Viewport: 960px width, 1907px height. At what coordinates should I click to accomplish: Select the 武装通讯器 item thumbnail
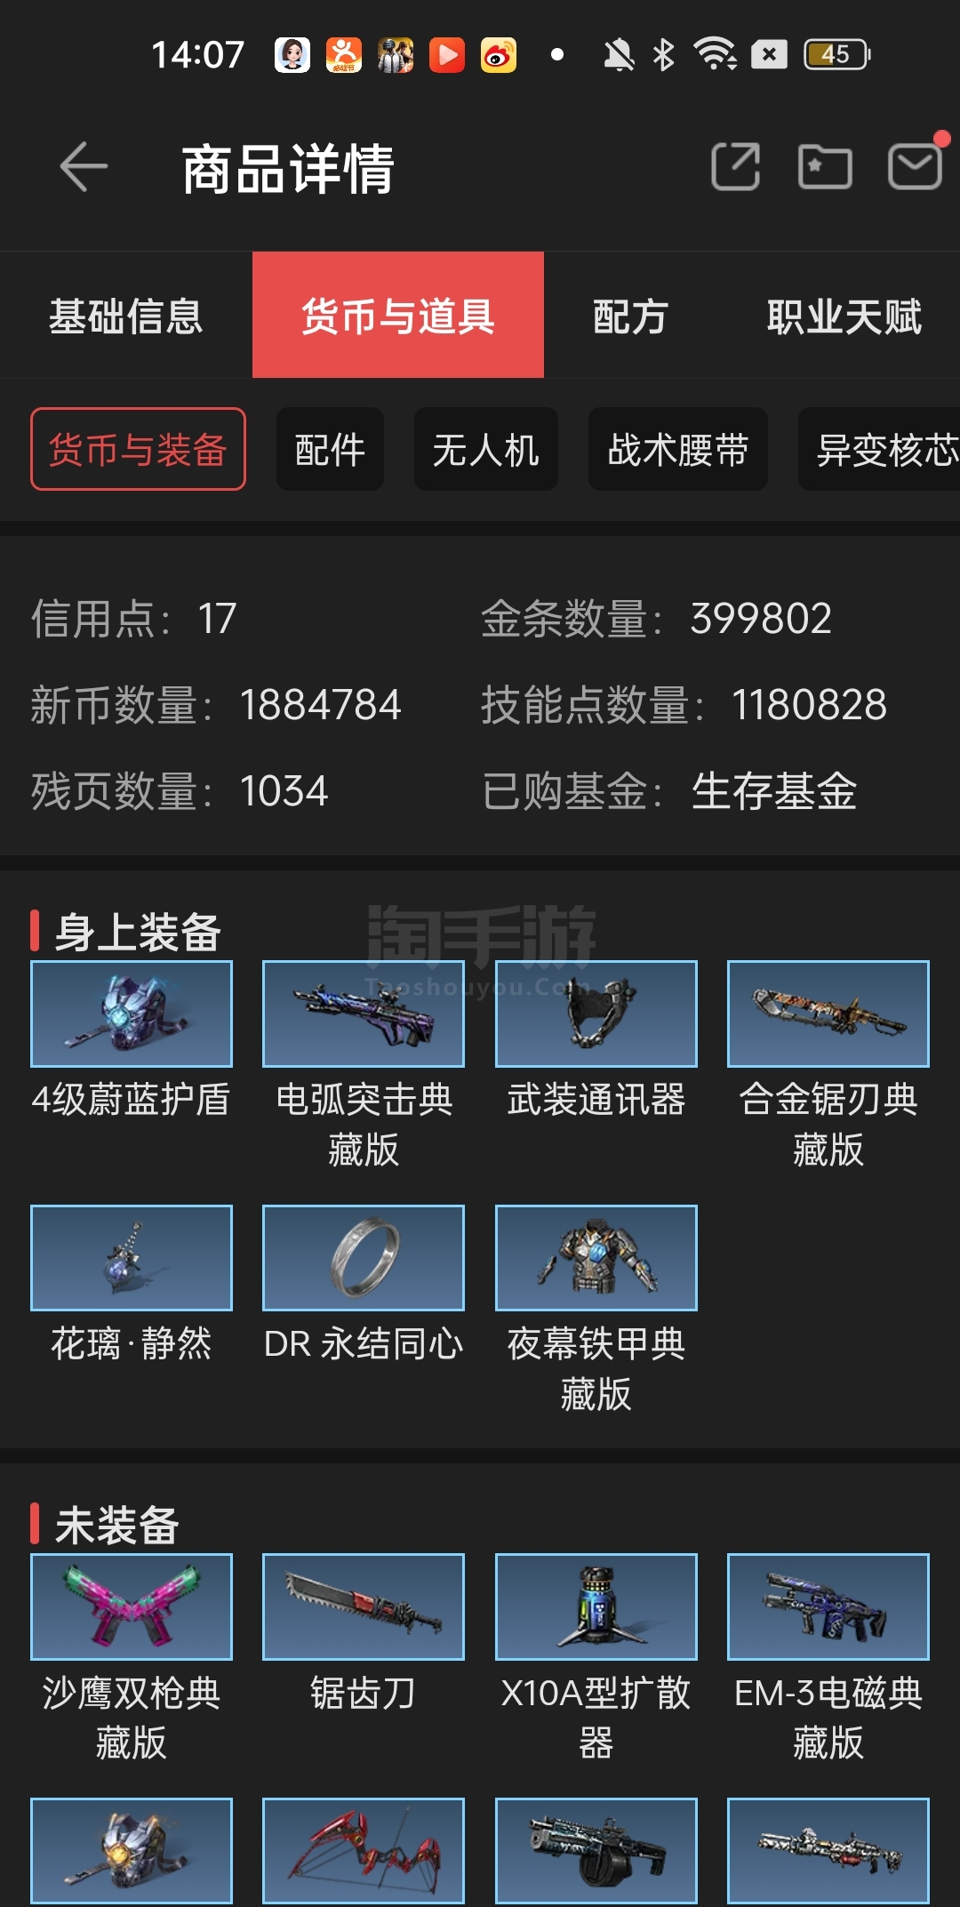pos(596,1014)
